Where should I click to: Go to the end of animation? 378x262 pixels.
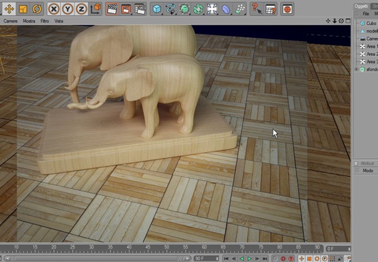pyautogui.click(x=265, y=259)
